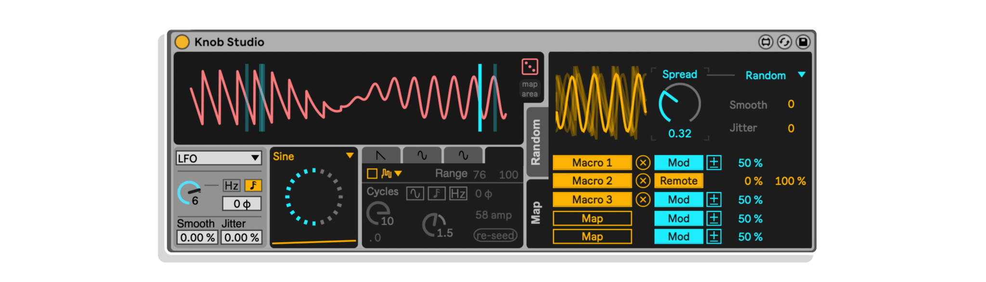Click the hot-swap circular arrows icon
This screenshot has height=282, width=986.
784,42
